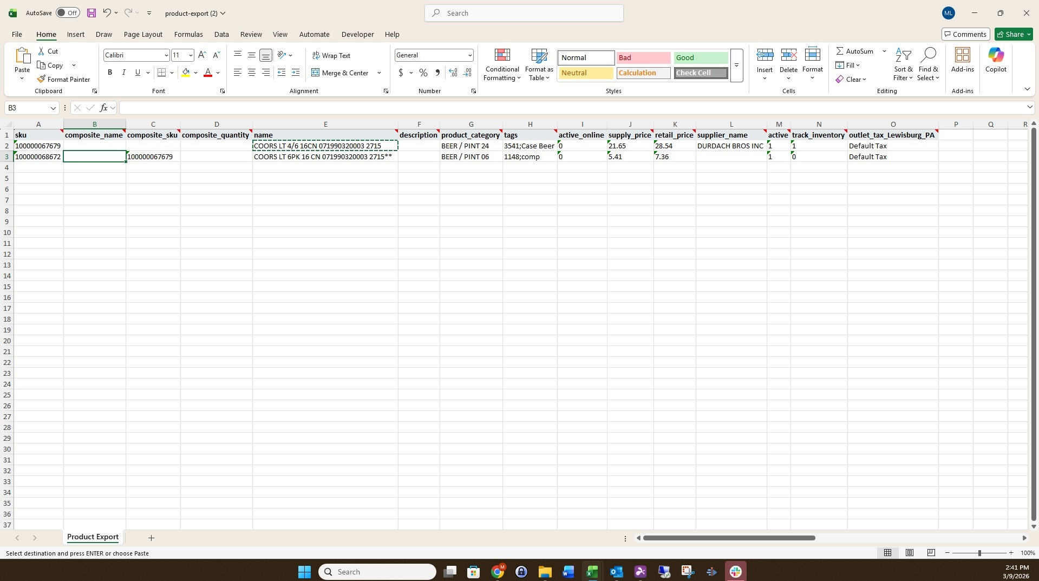Open the Add-ins button
This screenshot has height=581, width=1039.
pos(962,60)
